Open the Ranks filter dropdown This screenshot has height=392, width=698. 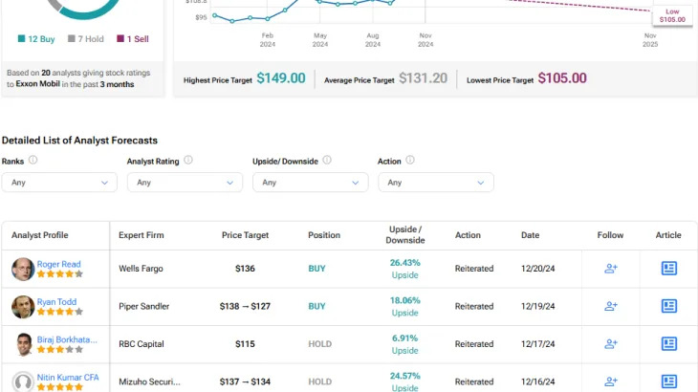pyautogui.click(x=59, y=183)
